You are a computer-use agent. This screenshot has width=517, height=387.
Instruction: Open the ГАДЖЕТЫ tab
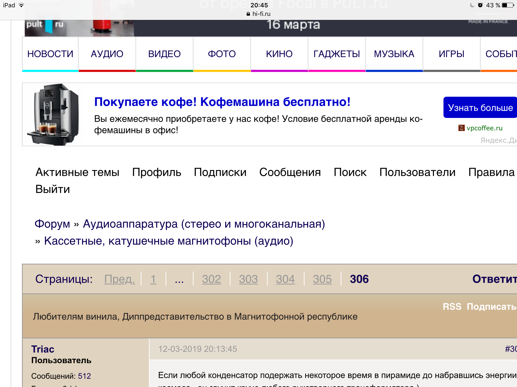pyautogui.click(x=337, y=54)
